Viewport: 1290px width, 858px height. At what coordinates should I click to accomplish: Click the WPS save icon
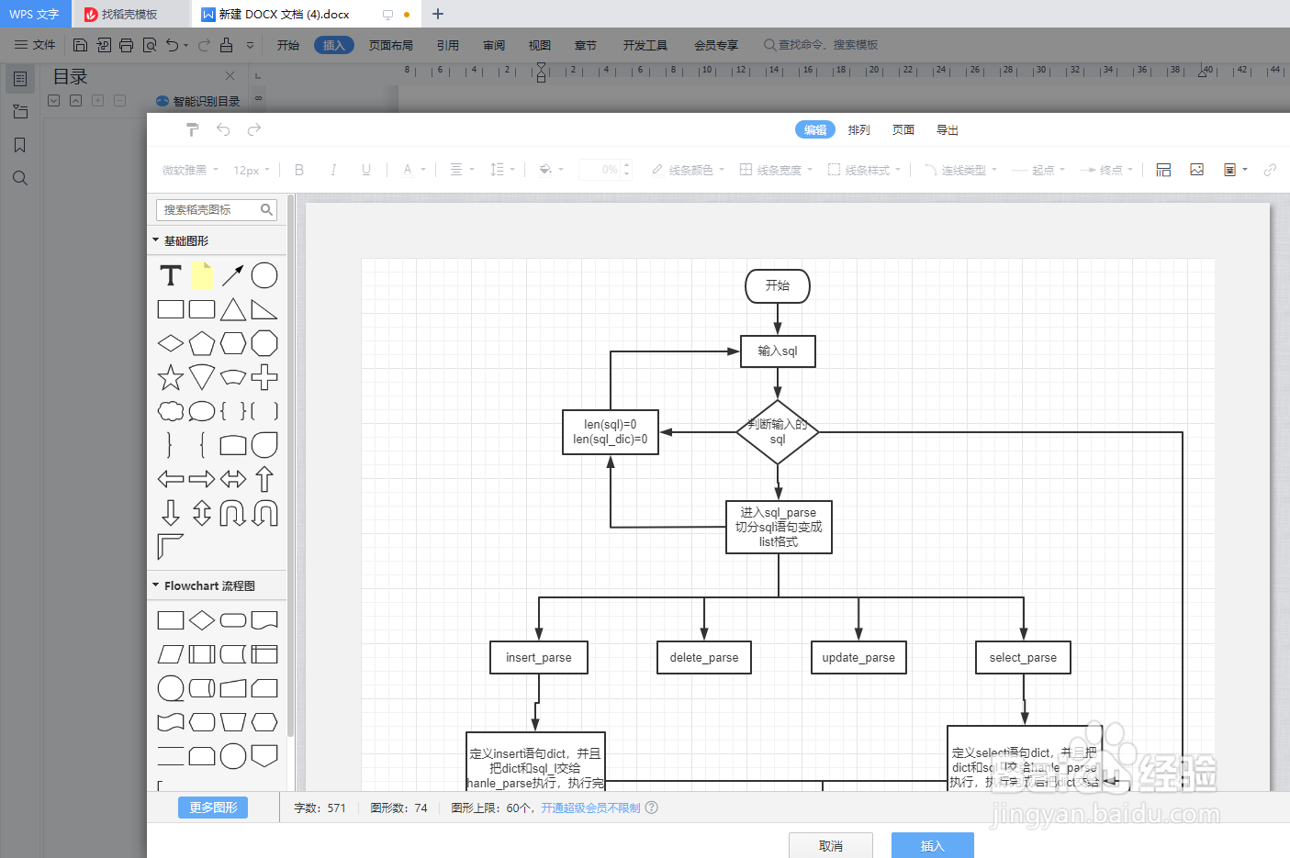(80, 45)
